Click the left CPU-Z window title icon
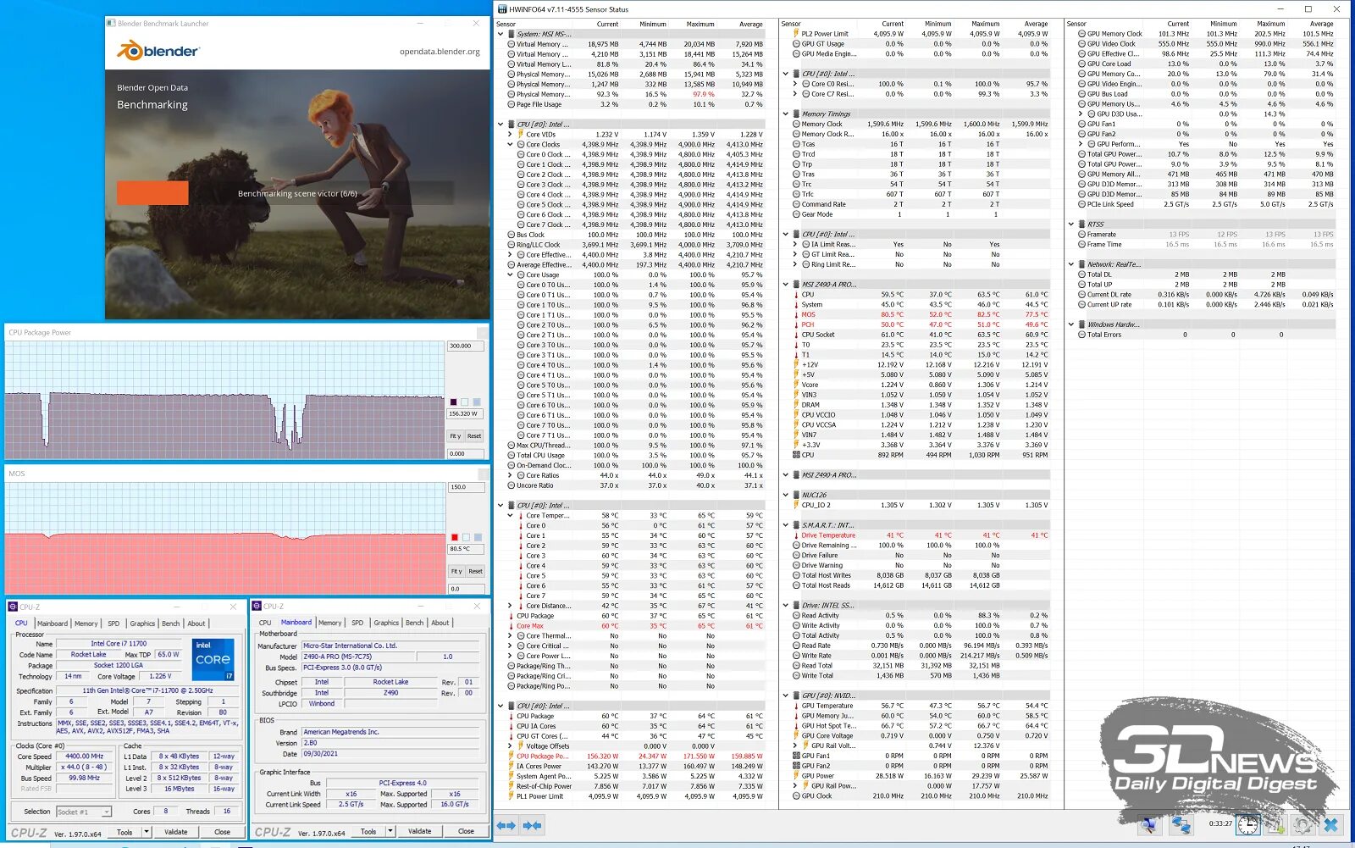The width and height of the screenshot is (1355, 848). [14, 607]
